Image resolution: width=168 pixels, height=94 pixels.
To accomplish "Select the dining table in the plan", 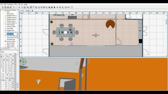I will coord(66,32).
